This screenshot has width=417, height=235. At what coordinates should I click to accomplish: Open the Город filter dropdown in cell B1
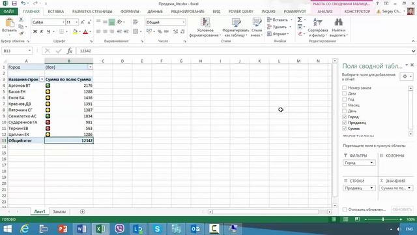90,67
